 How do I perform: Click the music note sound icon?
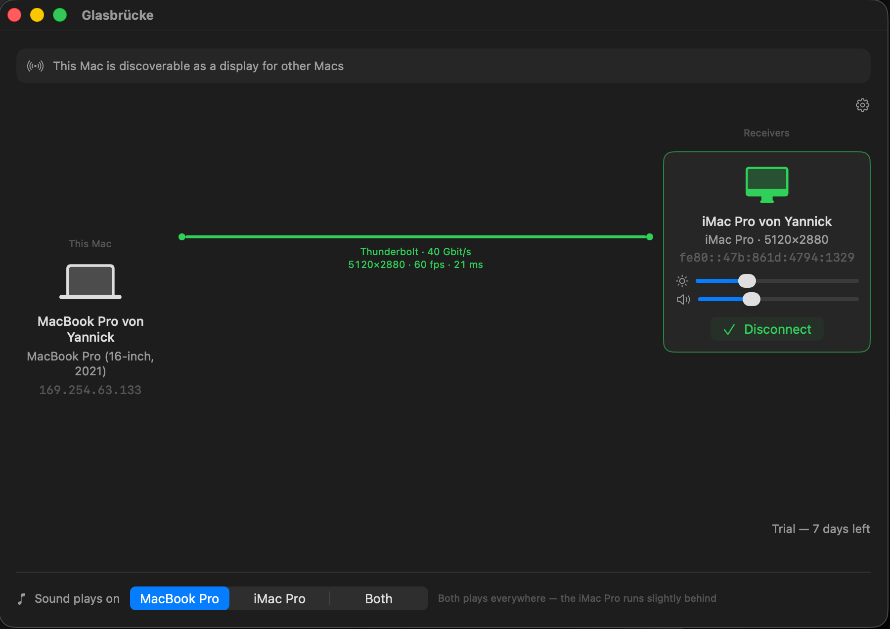click(x=21, y=599)
